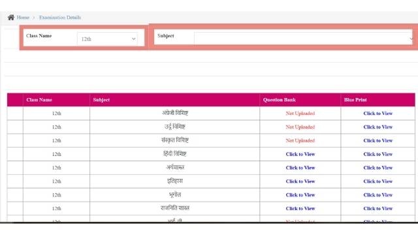View Question Bank for इतिहास

pyautogui.click(x=300, y=181)
